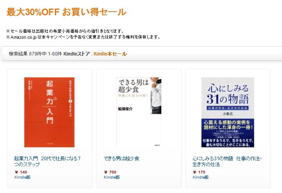Select the ¥700 price
Viewport: 282px width, 193px height.
click(110, 172)
